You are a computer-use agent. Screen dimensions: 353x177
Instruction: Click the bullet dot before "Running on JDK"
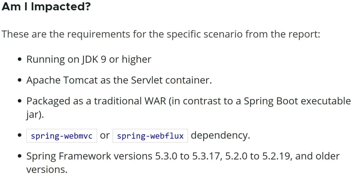coord(20,60)
